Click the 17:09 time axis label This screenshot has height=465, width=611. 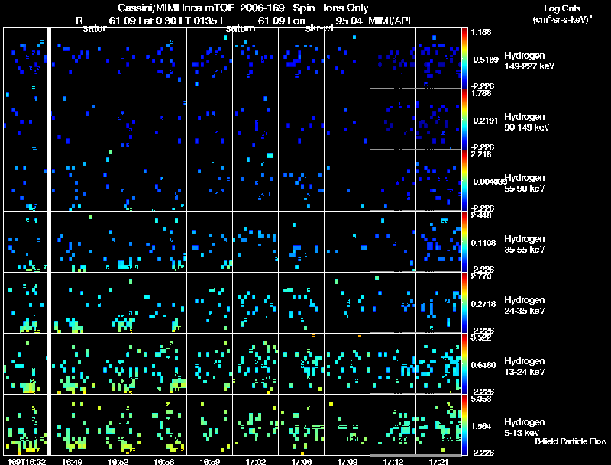pyautogui.click(x=348, y=462)
